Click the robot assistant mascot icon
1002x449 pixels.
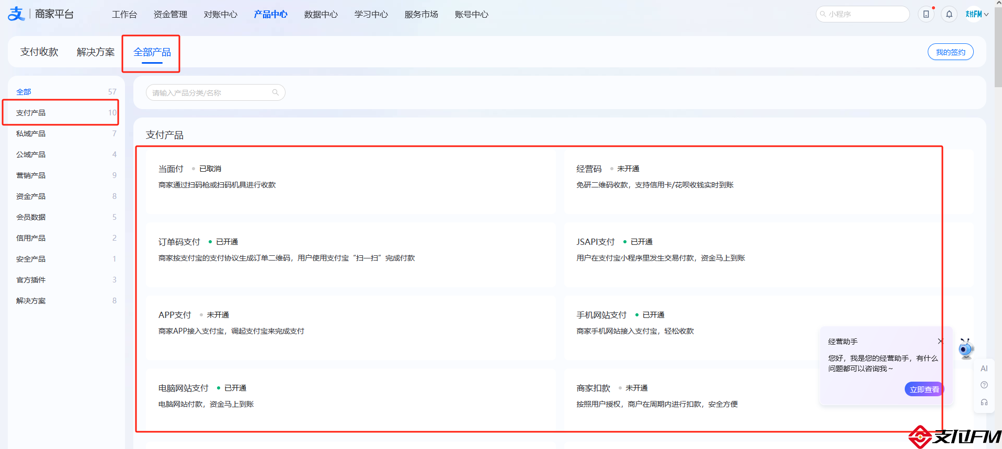point(966,349)
